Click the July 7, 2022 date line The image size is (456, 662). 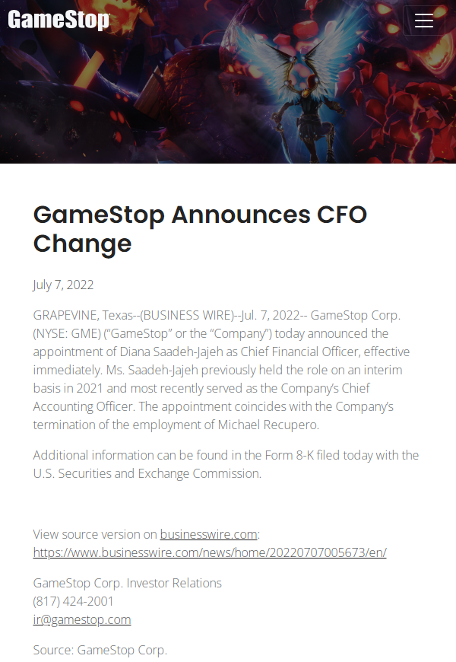64,285
